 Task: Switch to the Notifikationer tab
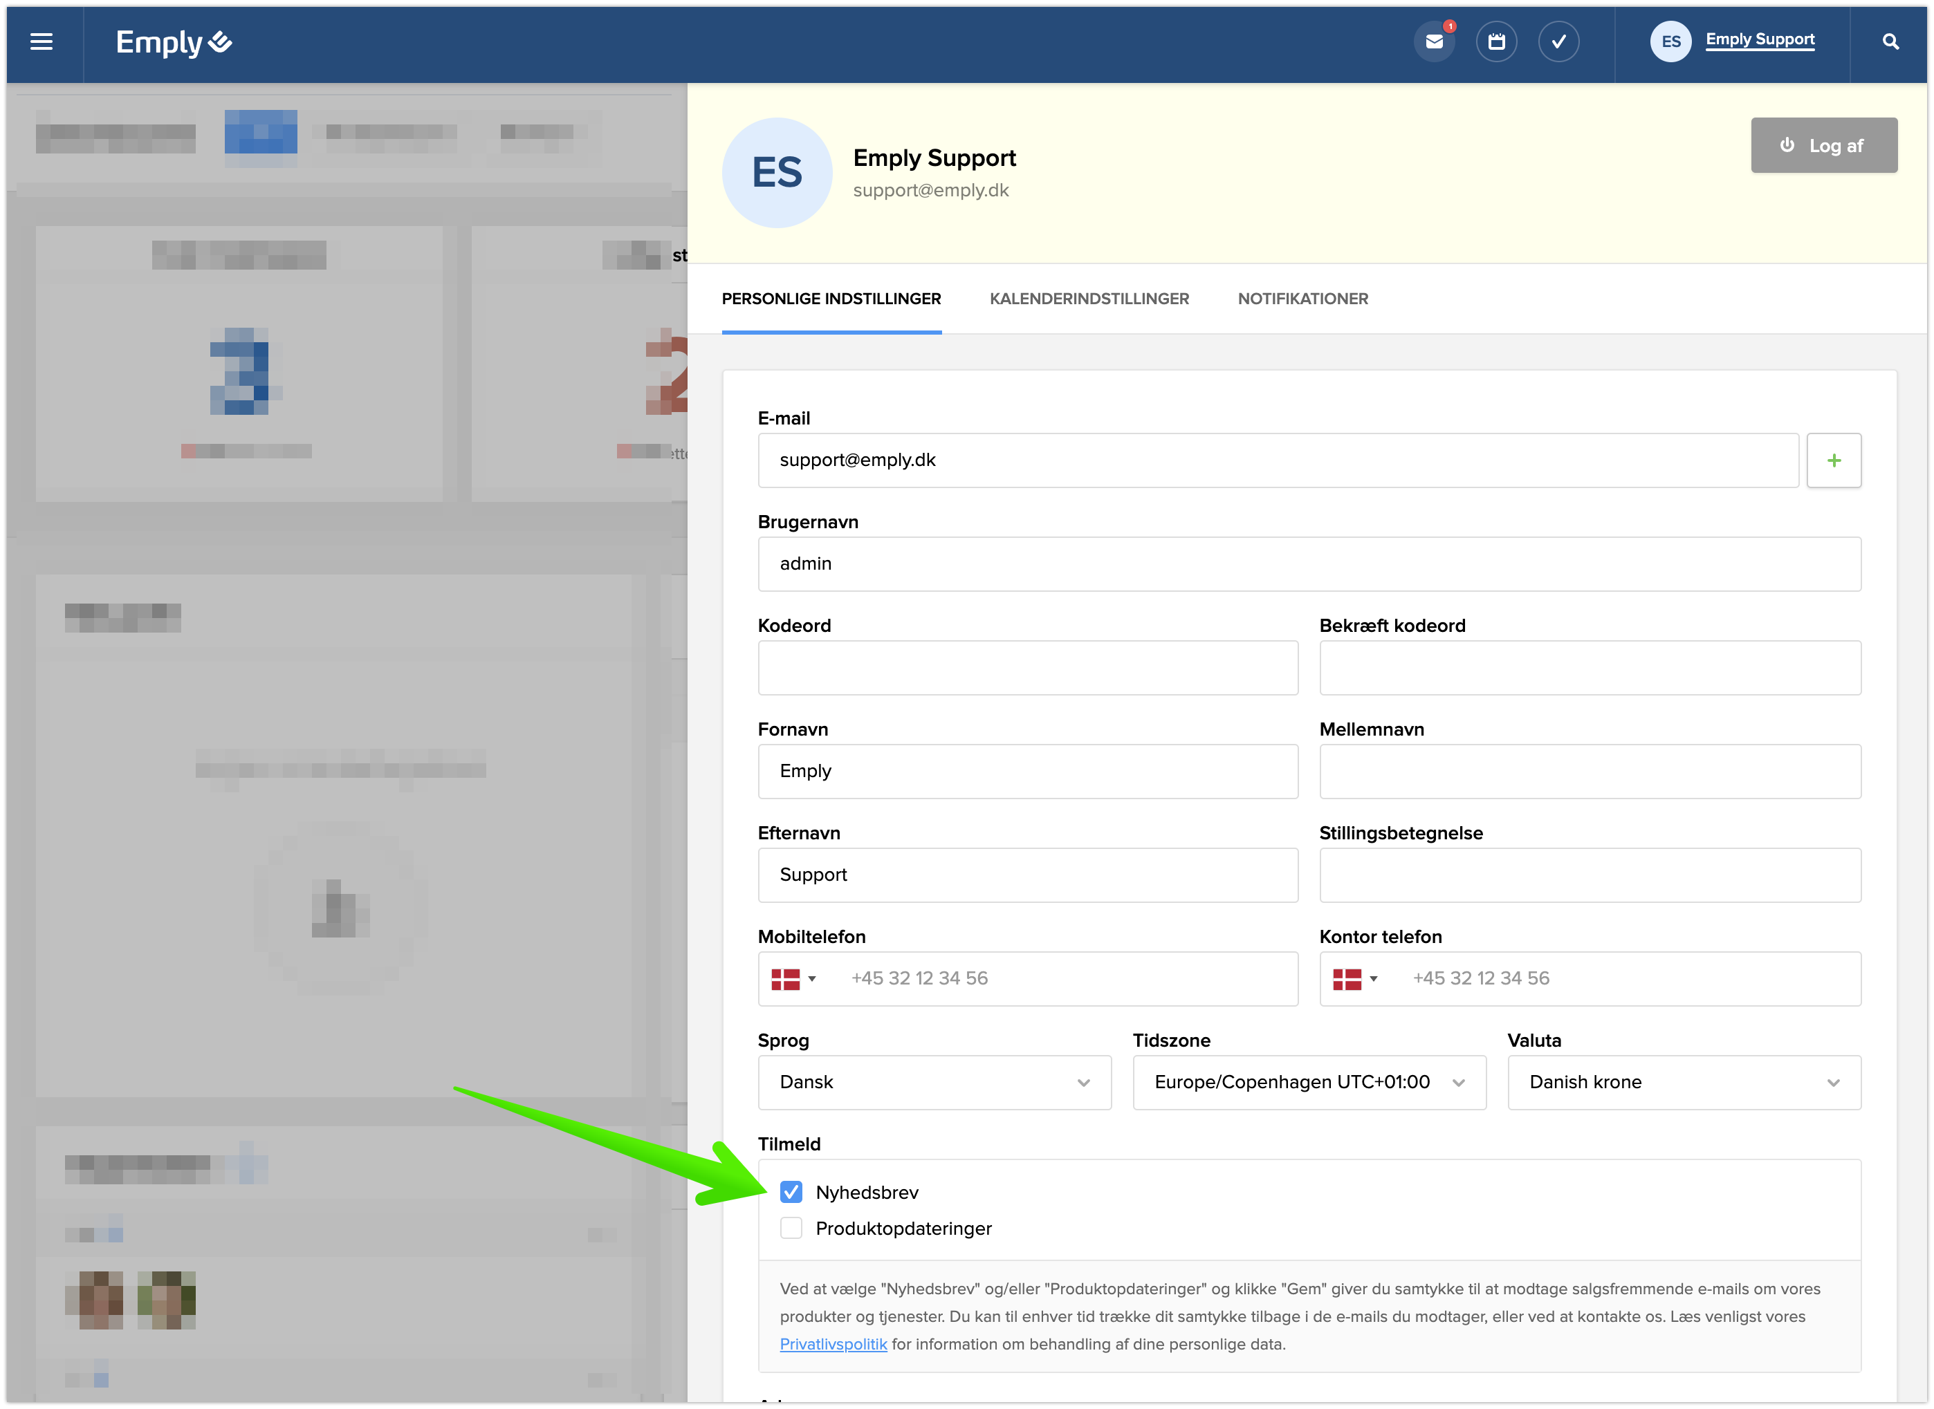[x=1302, y=299]
